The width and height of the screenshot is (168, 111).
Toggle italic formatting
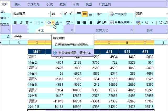click(21, 23)
